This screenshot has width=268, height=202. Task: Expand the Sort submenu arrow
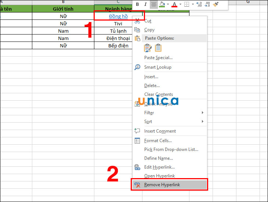coord(203,122)
